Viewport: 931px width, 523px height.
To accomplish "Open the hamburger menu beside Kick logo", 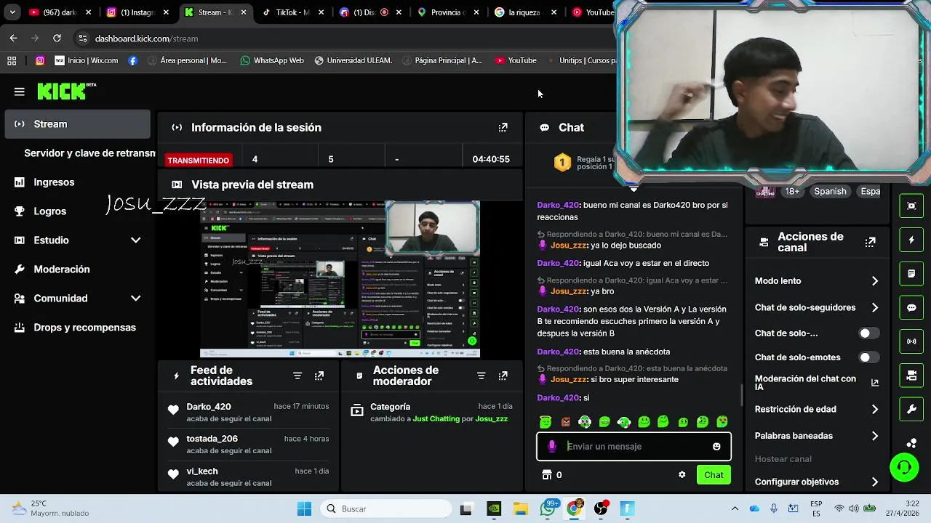I will pos(20,92).
